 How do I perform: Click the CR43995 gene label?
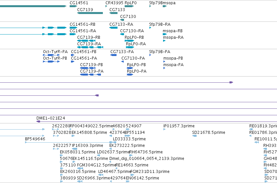pyautogui.click(x=114, y=3)
